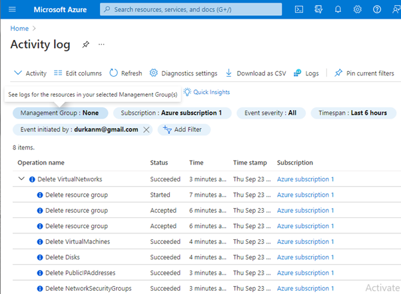
Task: Open the more options ellipsis beside title
Action: point(102,44)
